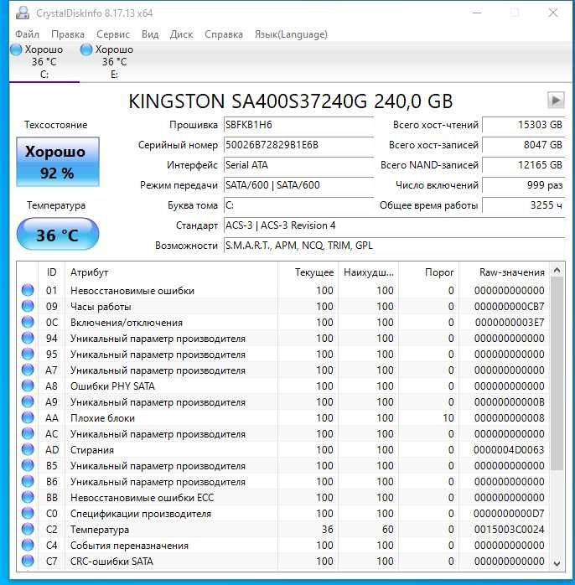Open the Файл menu
Viewport: 575px width, 585px height.
(x=27, y=34)
